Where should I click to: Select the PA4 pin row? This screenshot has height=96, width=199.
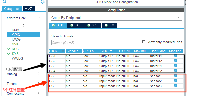[x=116, y=71]
